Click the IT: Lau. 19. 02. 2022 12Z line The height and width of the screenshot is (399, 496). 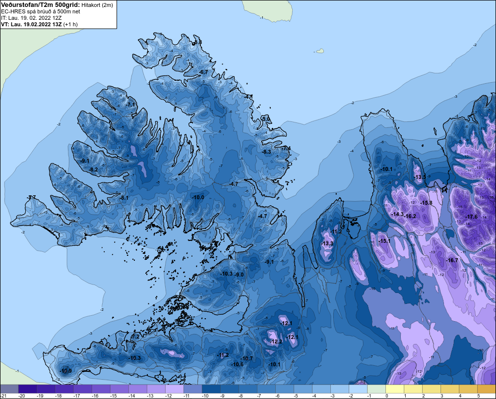31,18
